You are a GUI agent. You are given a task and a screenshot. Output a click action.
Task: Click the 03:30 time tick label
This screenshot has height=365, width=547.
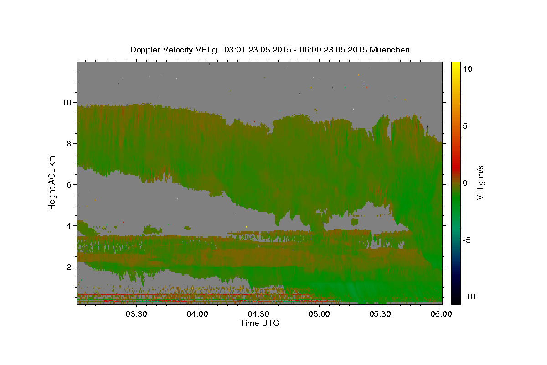pyautogui.click(x=136, y=314)
